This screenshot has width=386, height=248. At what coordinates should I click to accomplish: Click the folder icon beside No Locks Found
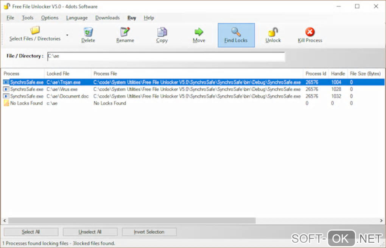click(x=6, y=103)
